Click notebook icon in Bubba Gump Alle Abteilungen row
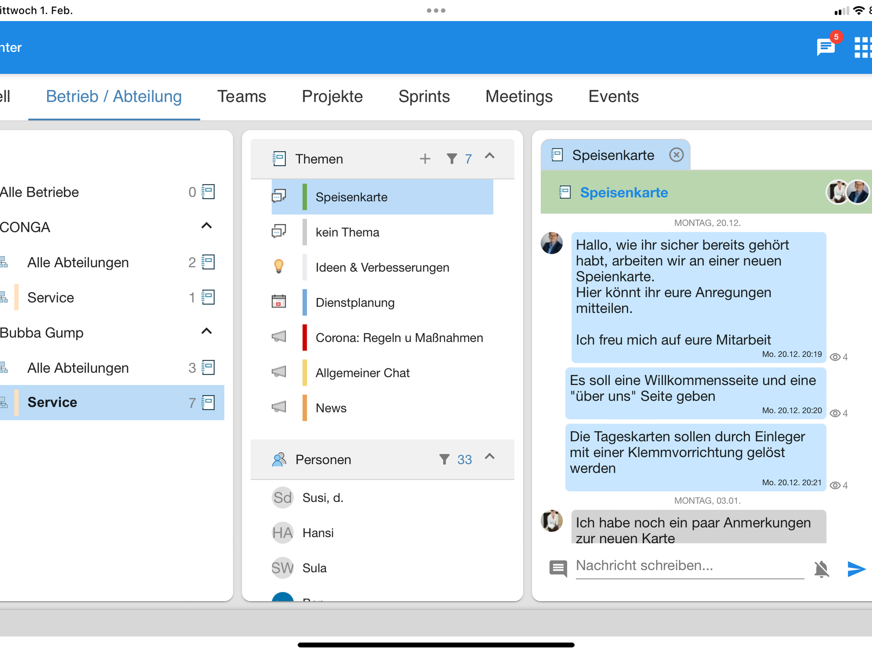Image resolution: width=872 pixels, height=654 pixels. (x=208, y=368)
